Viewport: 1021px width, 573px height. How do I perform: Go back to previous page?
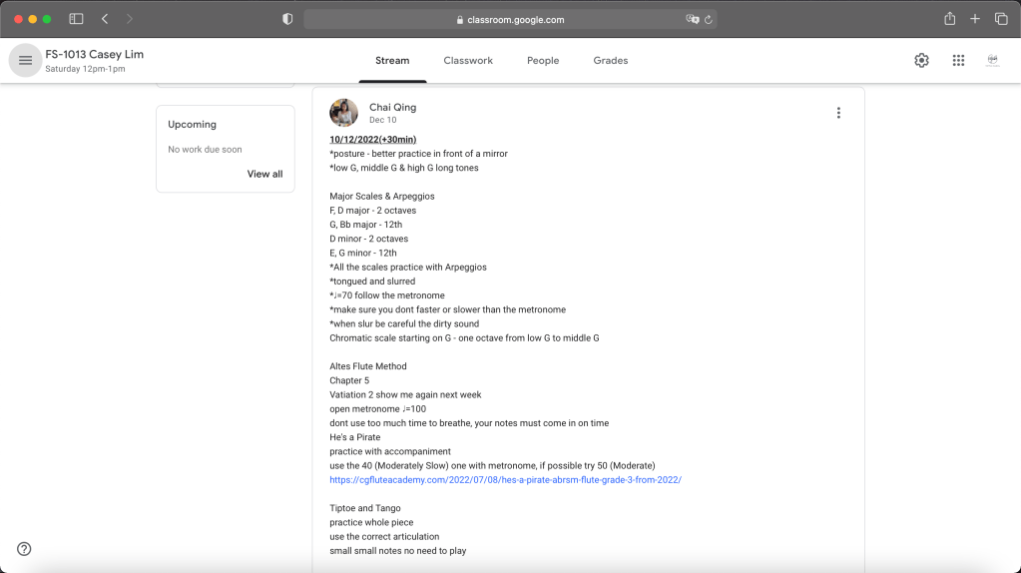coord(105,19)
